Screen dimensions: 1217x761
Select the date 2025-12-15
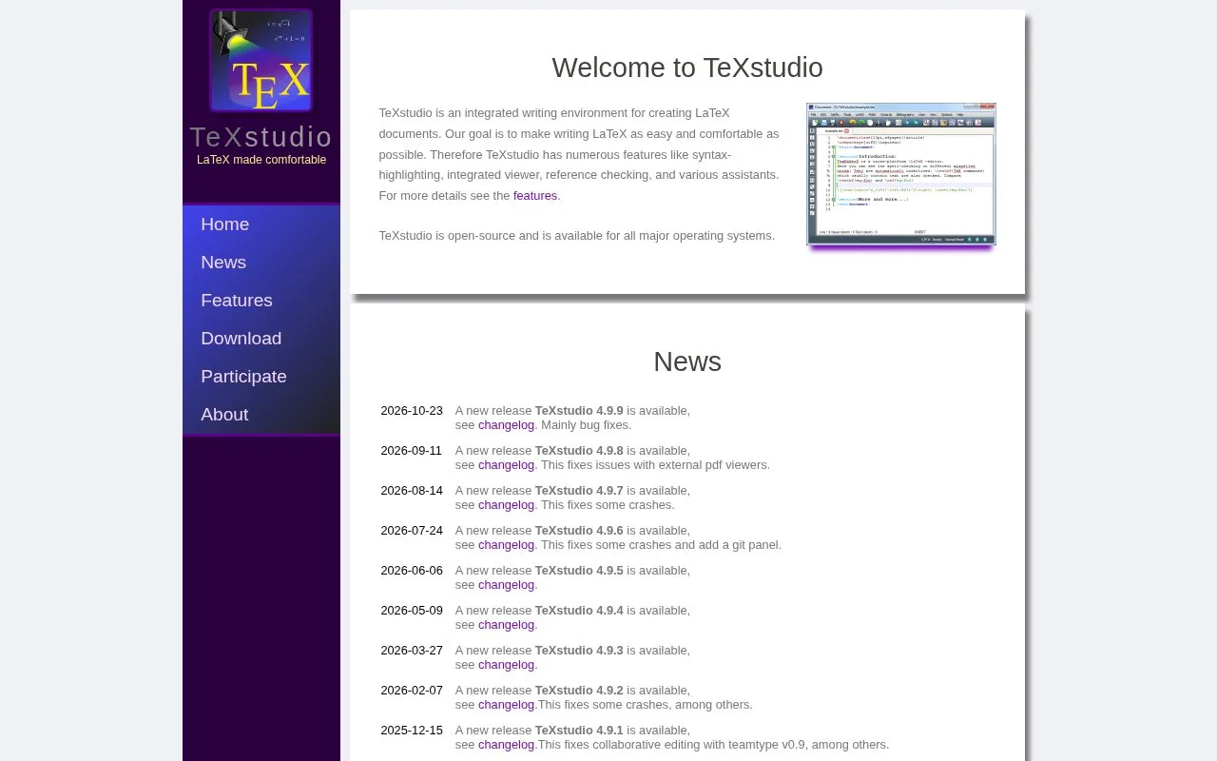tap(412, 731)
